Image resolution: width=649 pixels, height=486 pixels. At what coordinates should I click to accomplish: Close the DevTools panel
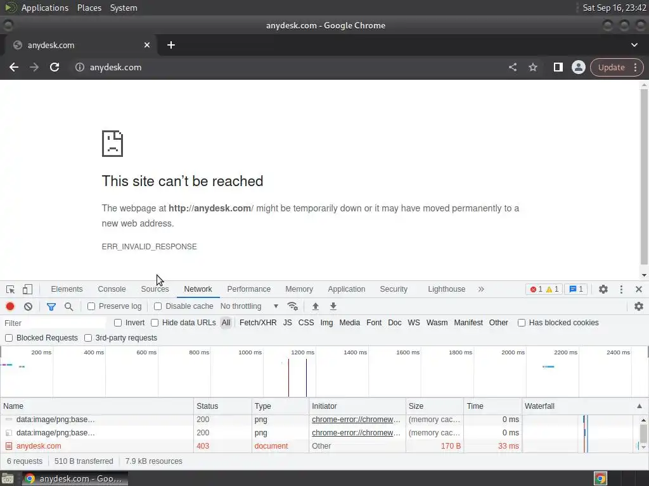(639, 289)
